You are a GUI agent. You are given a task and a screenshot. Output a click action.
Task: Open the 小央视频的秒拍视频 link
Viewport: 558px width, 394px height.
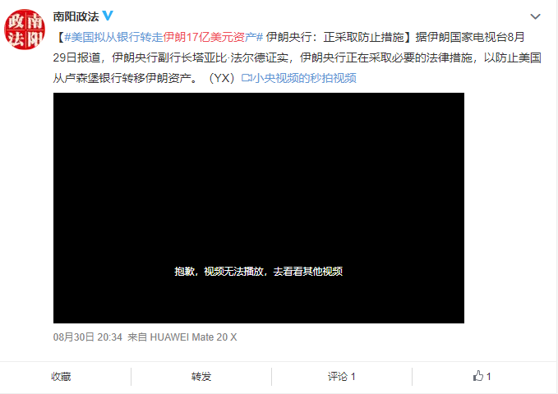[x=305, y=78]
